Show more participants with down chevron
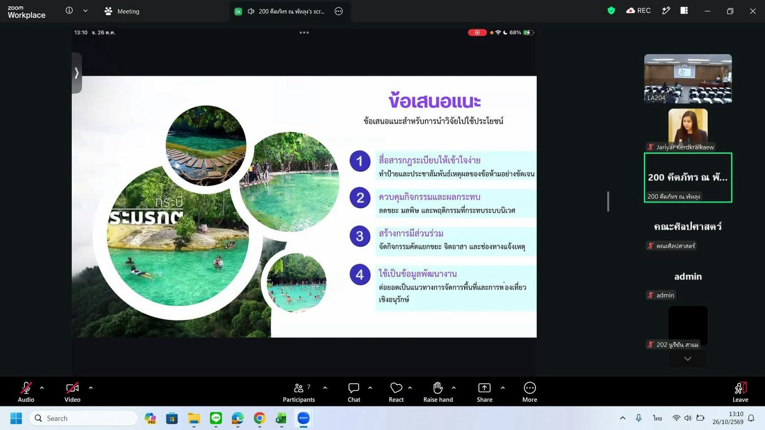The image size is (765, 430). pyautogui.click(x=687, y=359)
